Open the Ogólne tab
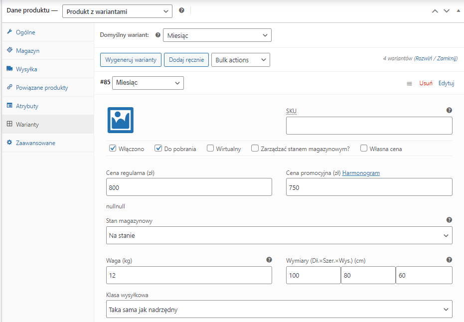The image size is (464, 322). 48,32
